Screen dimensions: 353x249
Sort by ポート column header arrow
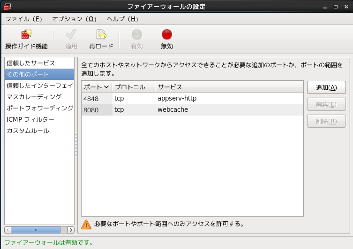pyautogui.click(x=106, y=87)
